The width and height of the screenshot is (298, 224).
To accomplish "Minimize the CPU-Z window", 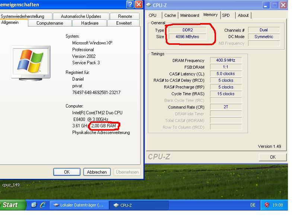I will pos(266,5).
